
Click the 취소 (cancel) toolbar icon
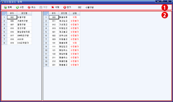tap(29, 7)
